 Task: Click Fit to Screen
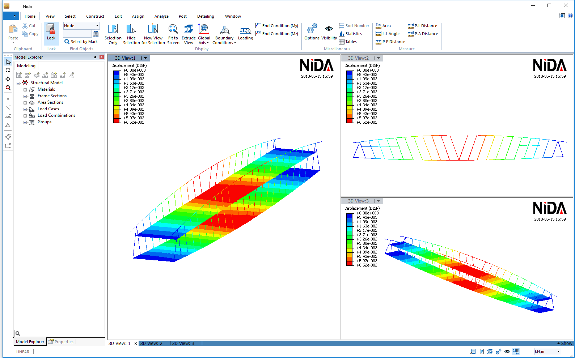click(x=173, y=34)
